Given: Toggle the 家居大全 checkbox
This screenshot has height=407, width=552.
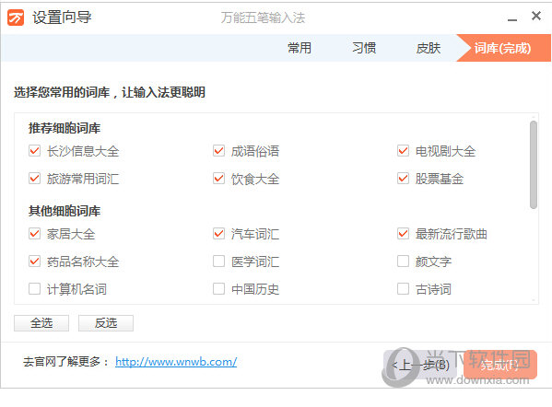Looking at the screenshot, I should point(34,234).
